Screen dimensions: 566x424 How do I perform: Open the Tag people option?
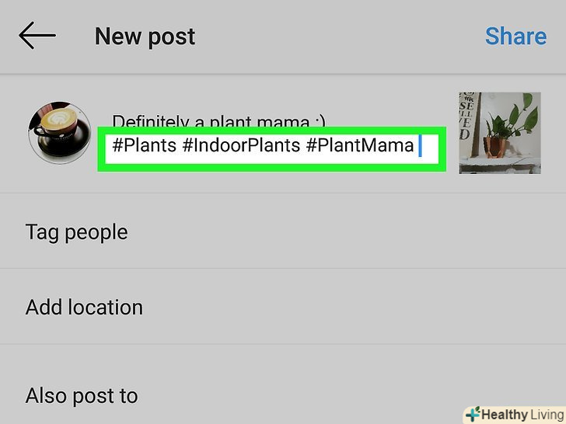coord(76,232)
